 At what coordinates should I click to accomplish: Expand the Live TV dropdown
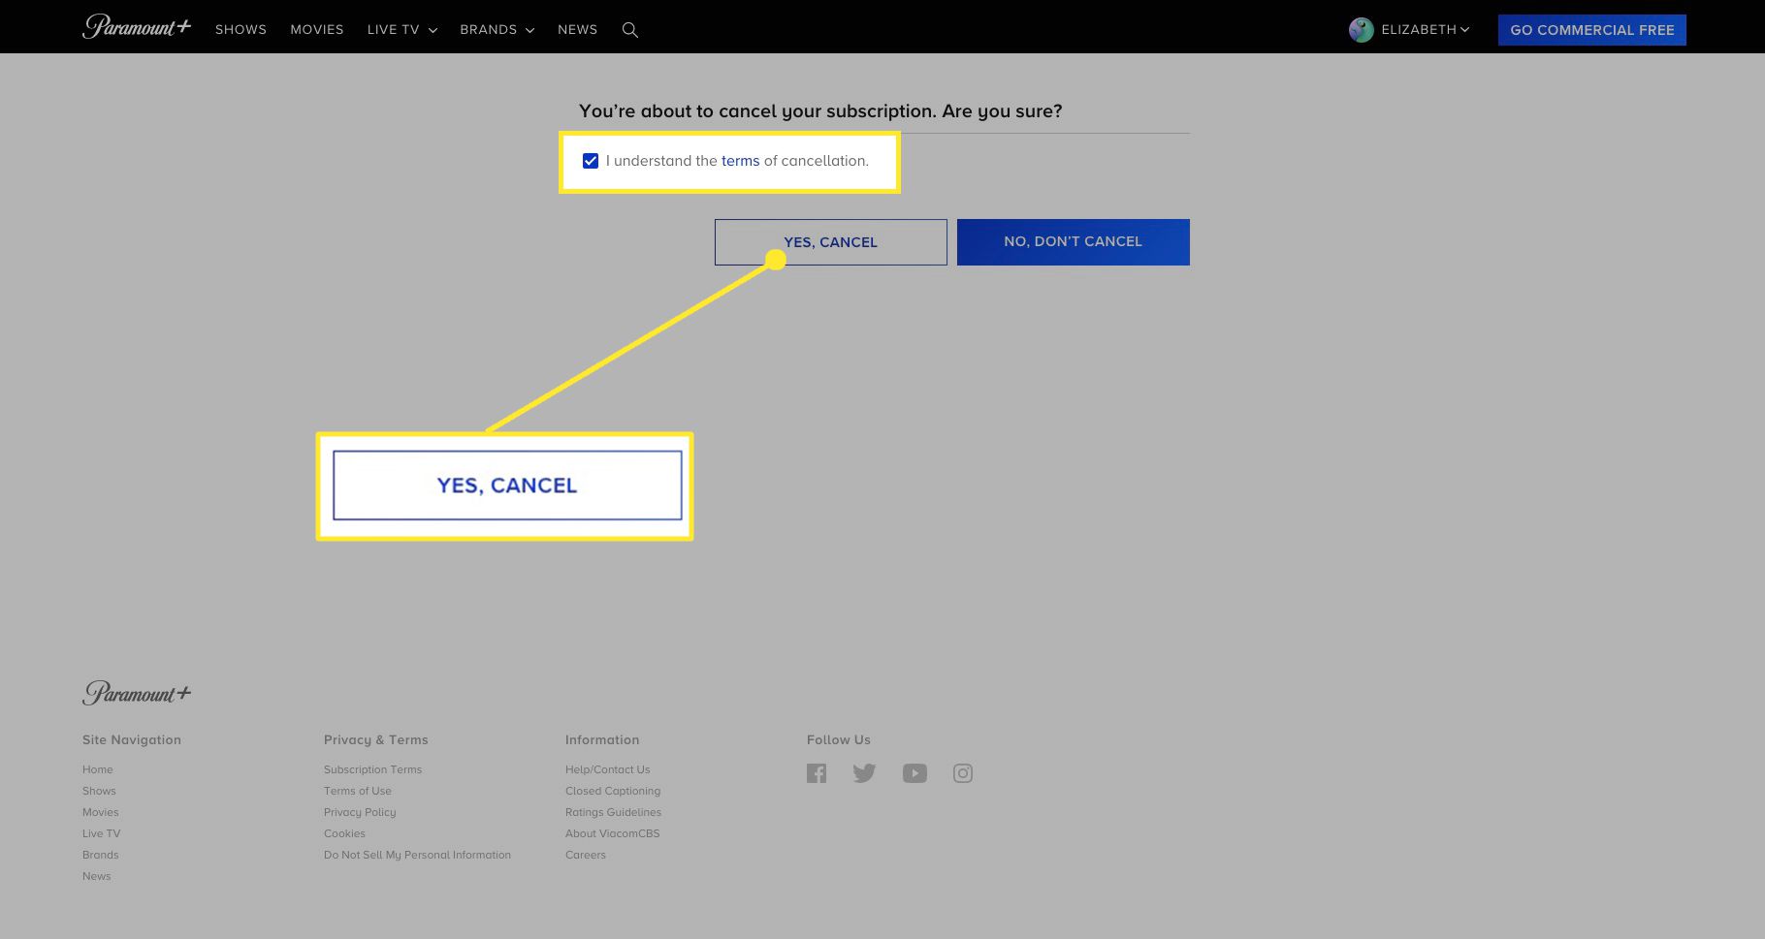[402, 30]
